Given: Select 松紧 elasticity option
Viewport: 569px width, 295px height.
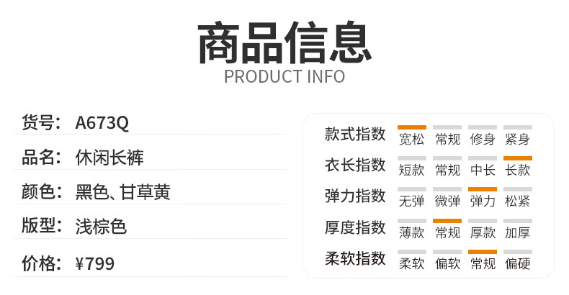Looking at the screenshot, I should [x=517, y=201].
